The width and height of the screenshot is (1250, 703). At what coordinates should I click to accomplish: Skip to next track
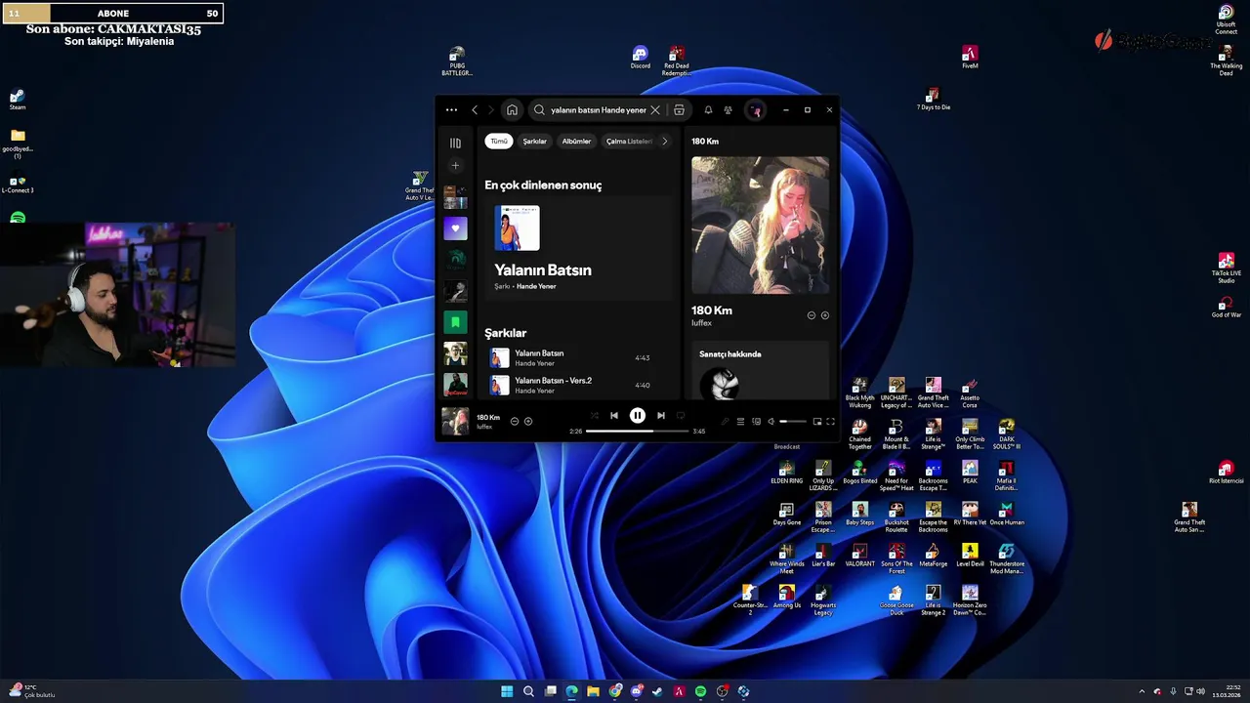click(x=661, y=416)
